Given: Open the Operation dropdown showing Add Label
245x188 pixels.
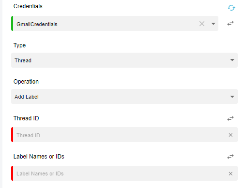Looking at the screenshot, I should click(x=124, y=96).
